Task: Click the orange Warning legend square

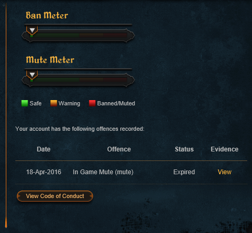Action: 53,103
